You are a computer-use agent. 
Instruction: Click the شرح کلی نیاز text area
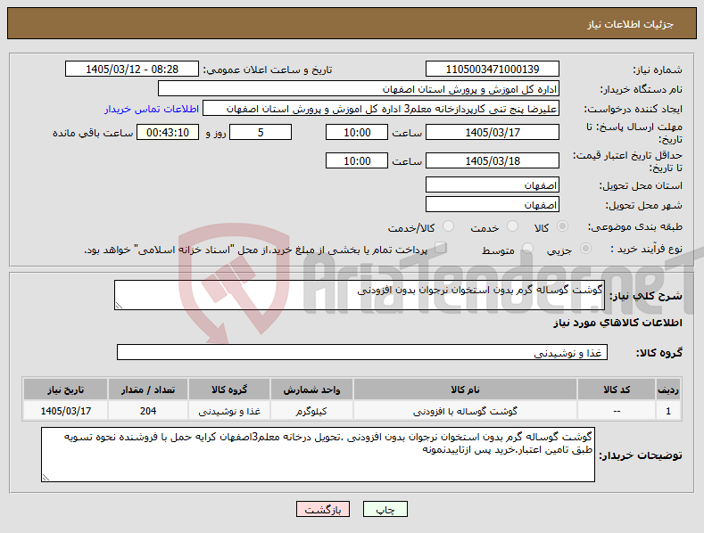pos(360,295)
